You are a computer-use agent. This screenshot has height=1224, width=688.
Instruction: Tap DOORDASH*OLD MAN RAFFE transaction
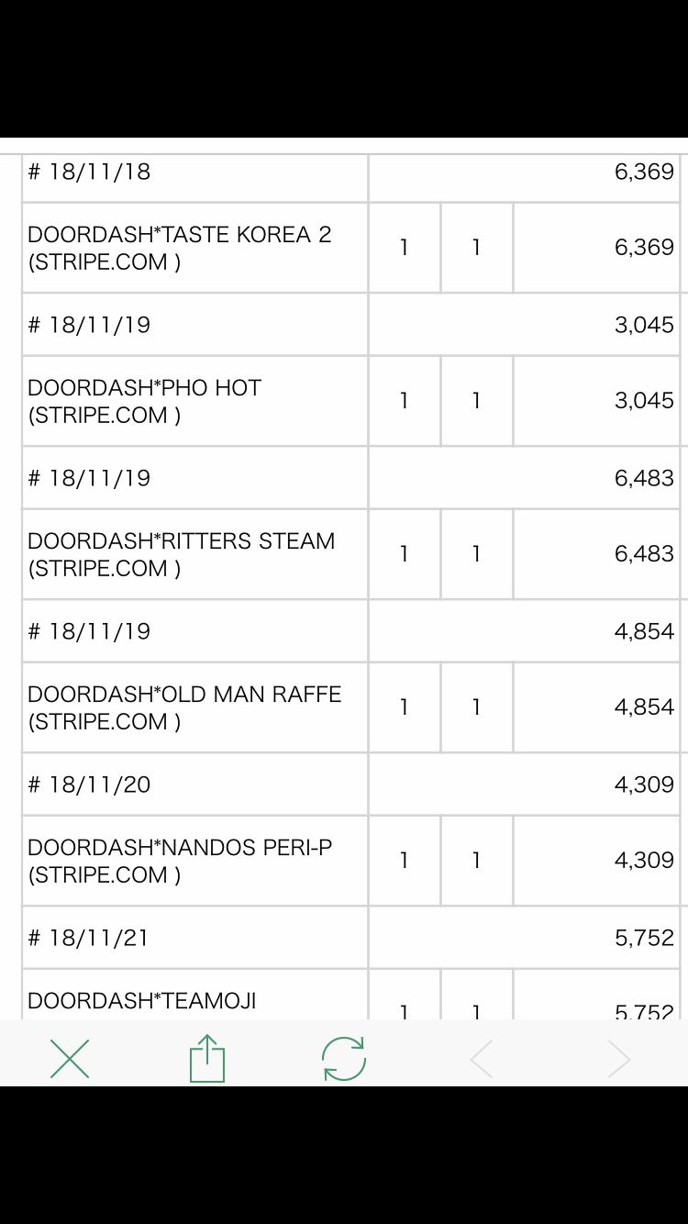pyautogui.click(x=184, y=707)
